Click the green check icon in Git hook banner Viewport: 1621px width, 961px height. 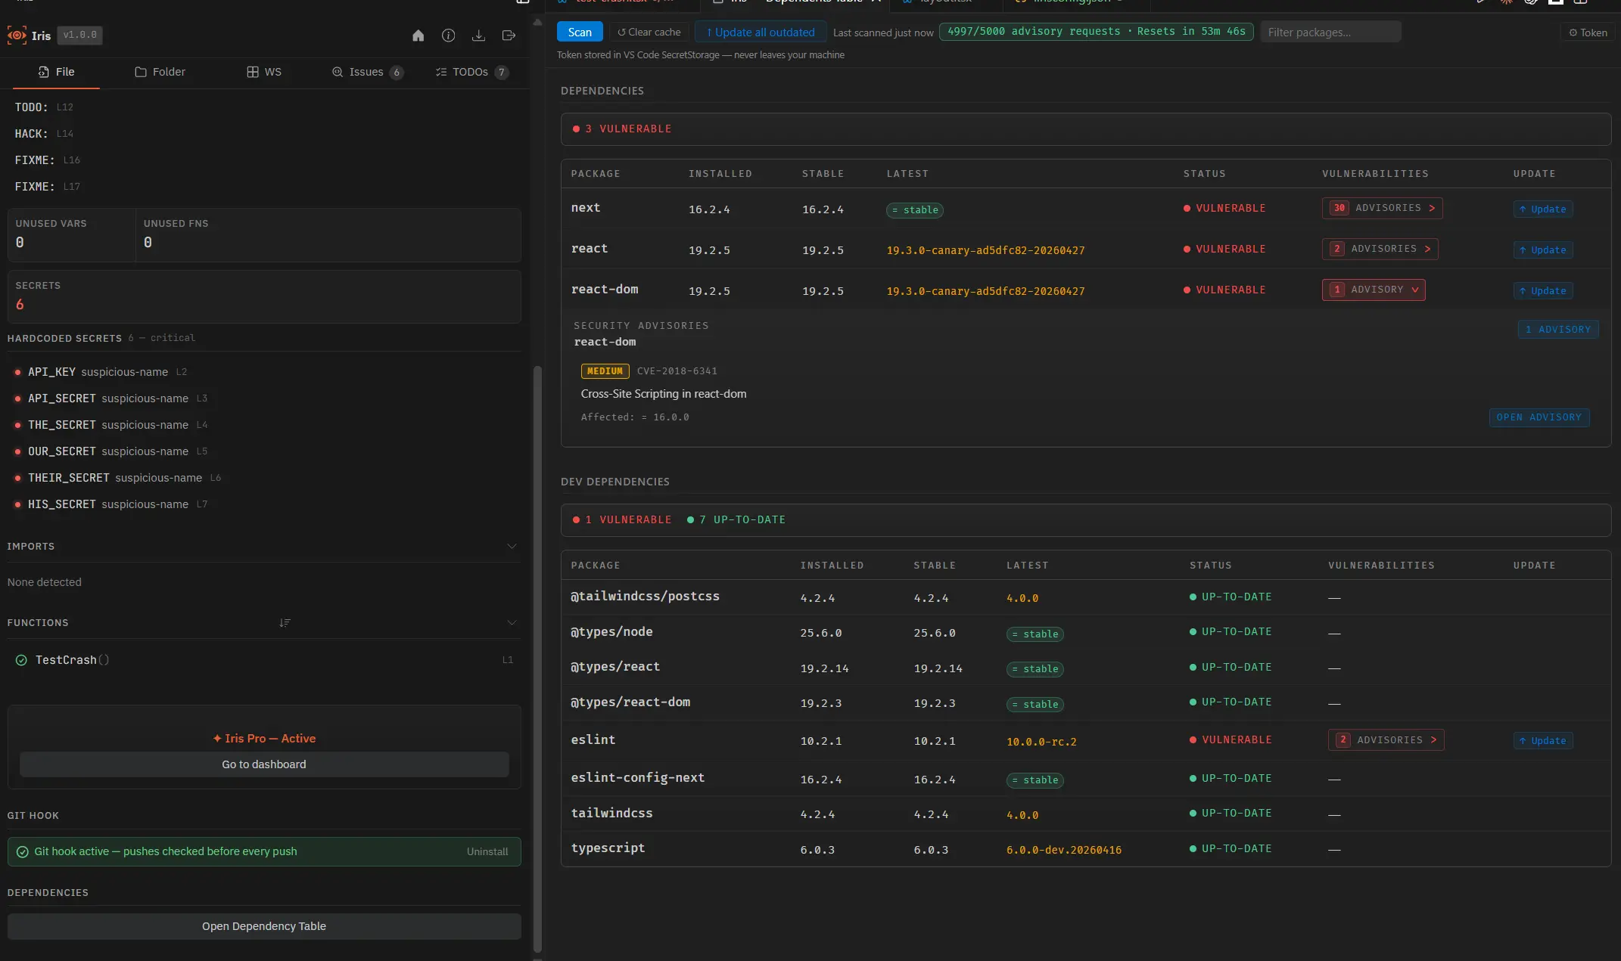[x=23, y=851]
